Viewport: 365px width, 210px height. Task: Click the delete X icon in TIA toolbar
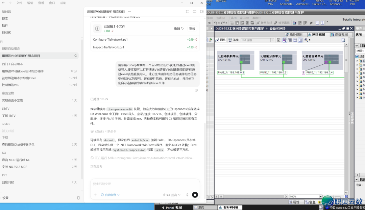210,23
